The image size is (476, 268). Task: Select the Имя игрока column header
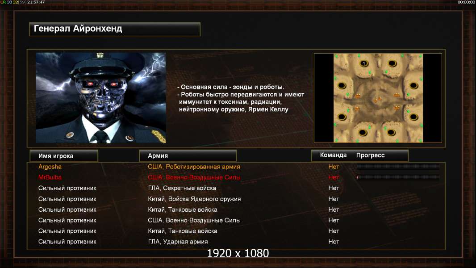[x=64, y=156]
